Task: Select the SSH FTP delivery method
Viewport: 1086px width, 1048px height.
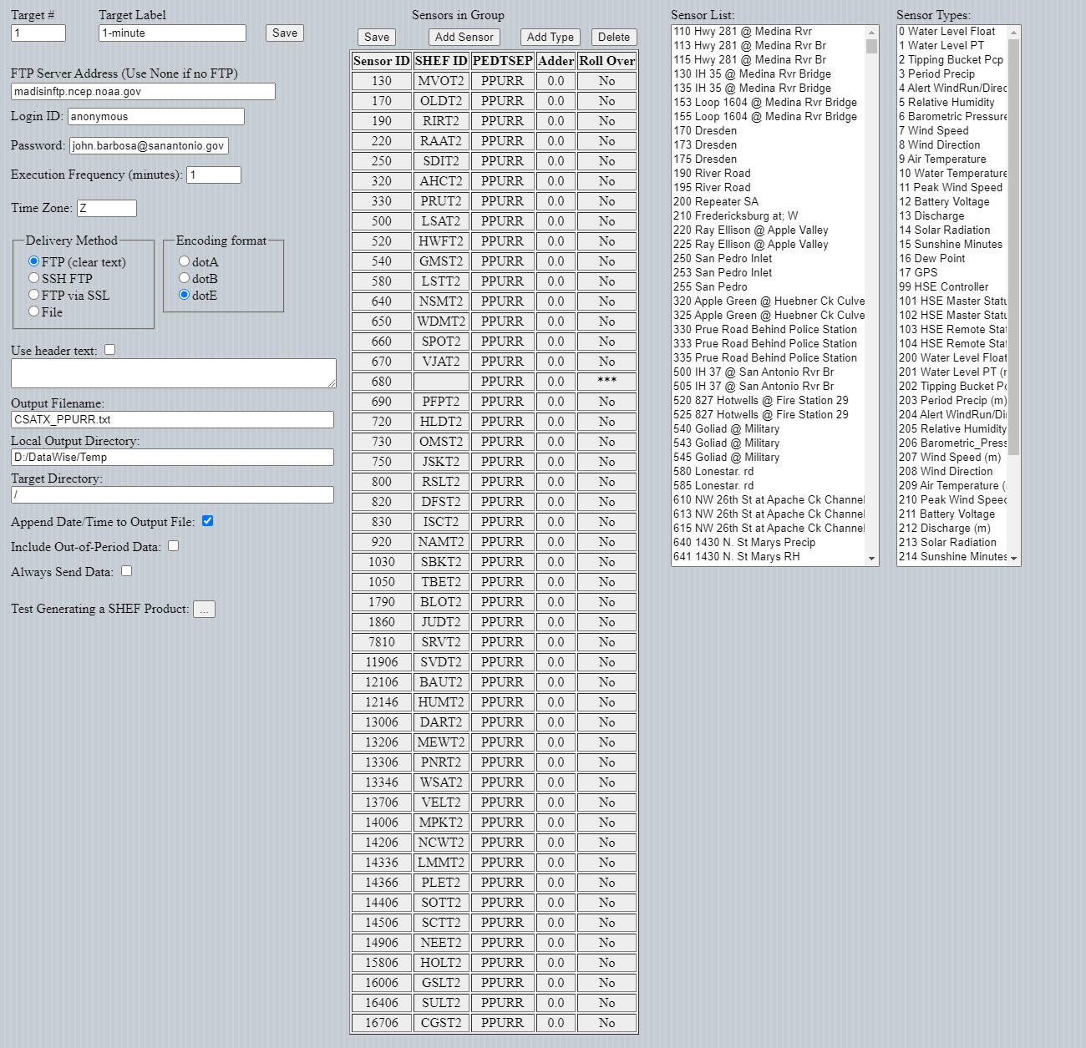Action: point(34,278)
